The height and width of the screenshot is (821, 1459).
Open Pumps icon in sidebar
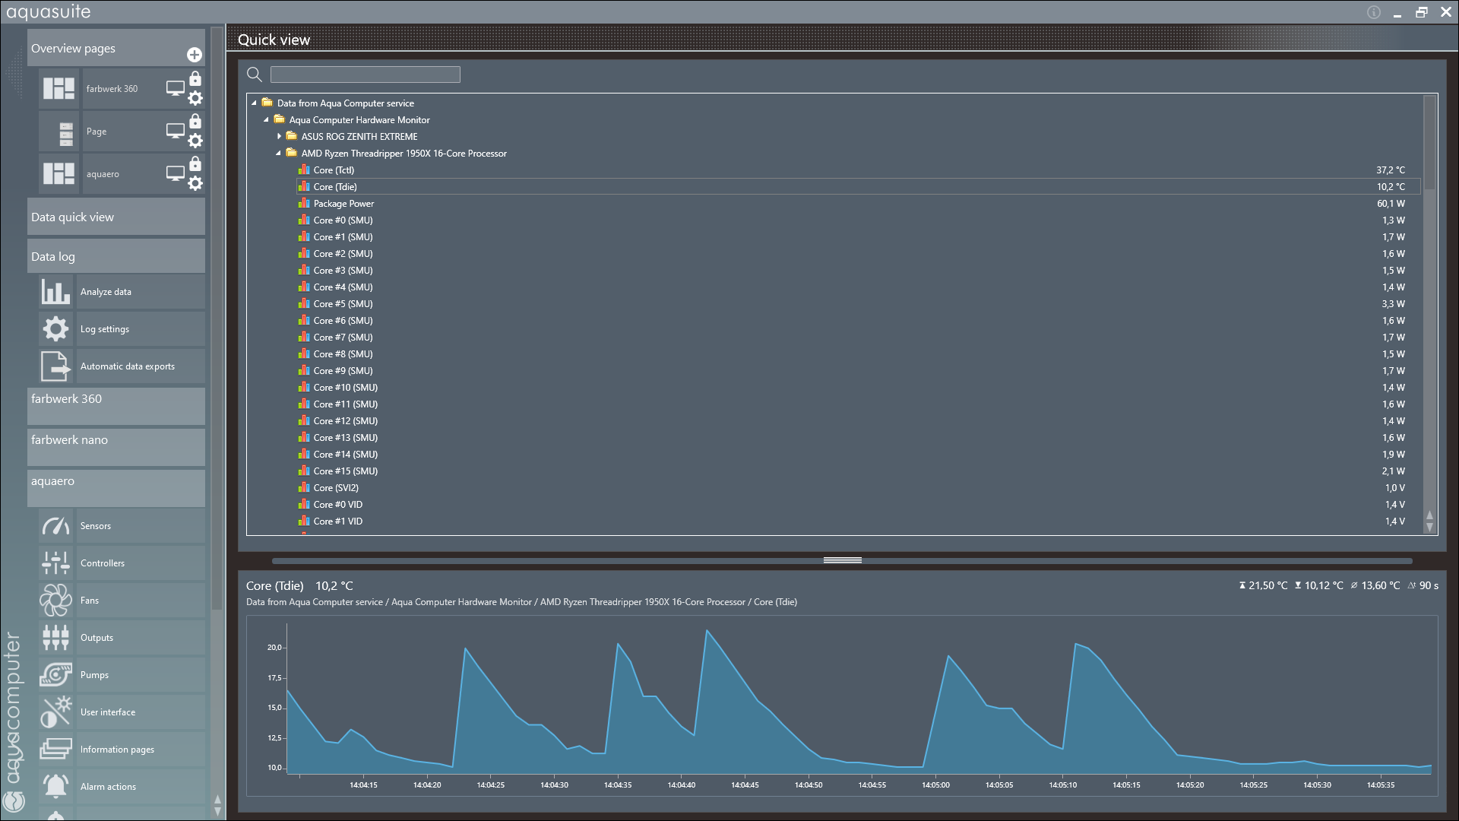[55, 675]
